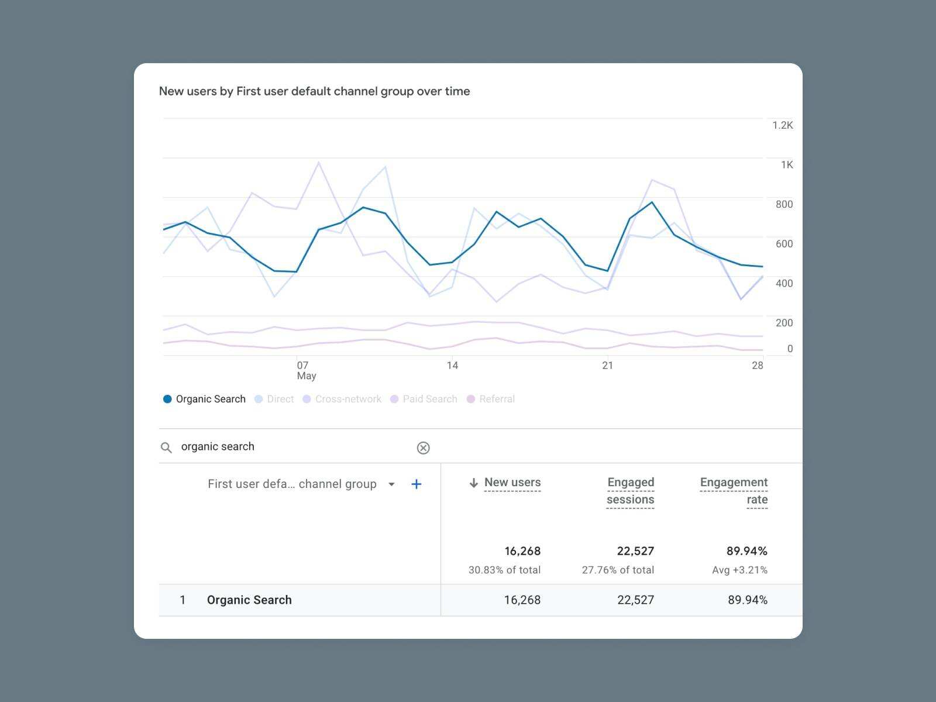
Task: Click the 14 date marker on chart axis
Action: coord(452,366)
